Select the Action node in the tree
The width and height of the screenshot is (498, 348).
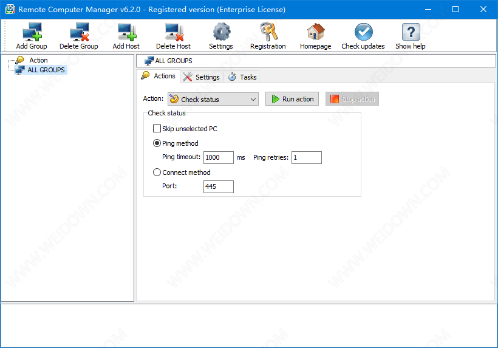coord(38,60)
